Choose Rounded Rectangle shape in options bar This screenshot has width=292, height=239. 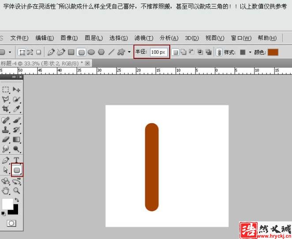point(81,52)
